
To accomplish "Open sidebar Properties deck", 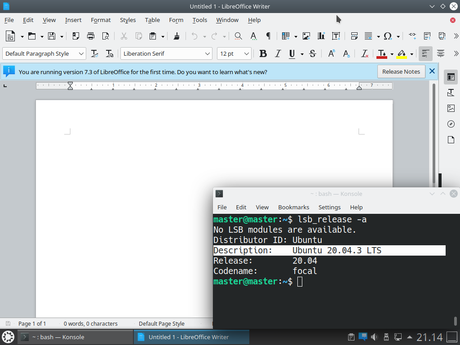I will coord(451,77).
